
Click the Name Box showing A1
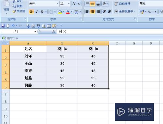[16, 32]
